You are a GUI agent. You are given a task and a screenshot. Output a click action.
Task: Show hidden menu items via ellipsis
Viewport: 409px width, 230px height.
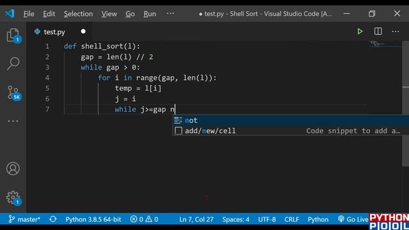point(170,13)
